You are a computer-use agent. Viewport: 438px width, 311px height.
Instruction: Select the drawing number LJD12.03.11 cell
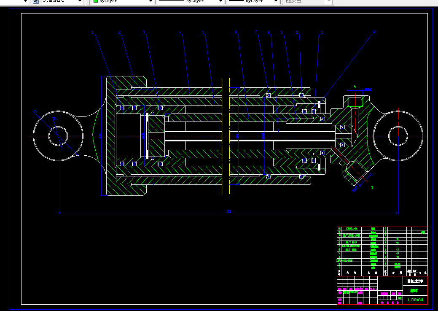pyautogui.click(x=415, y=300)
